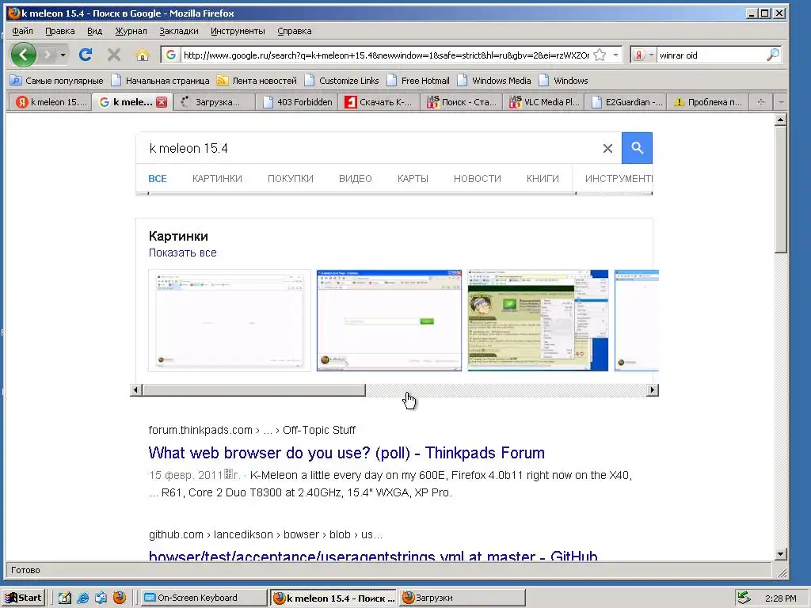Open the Закладки menu
This screenshot has height=608, width=811.
178,31
